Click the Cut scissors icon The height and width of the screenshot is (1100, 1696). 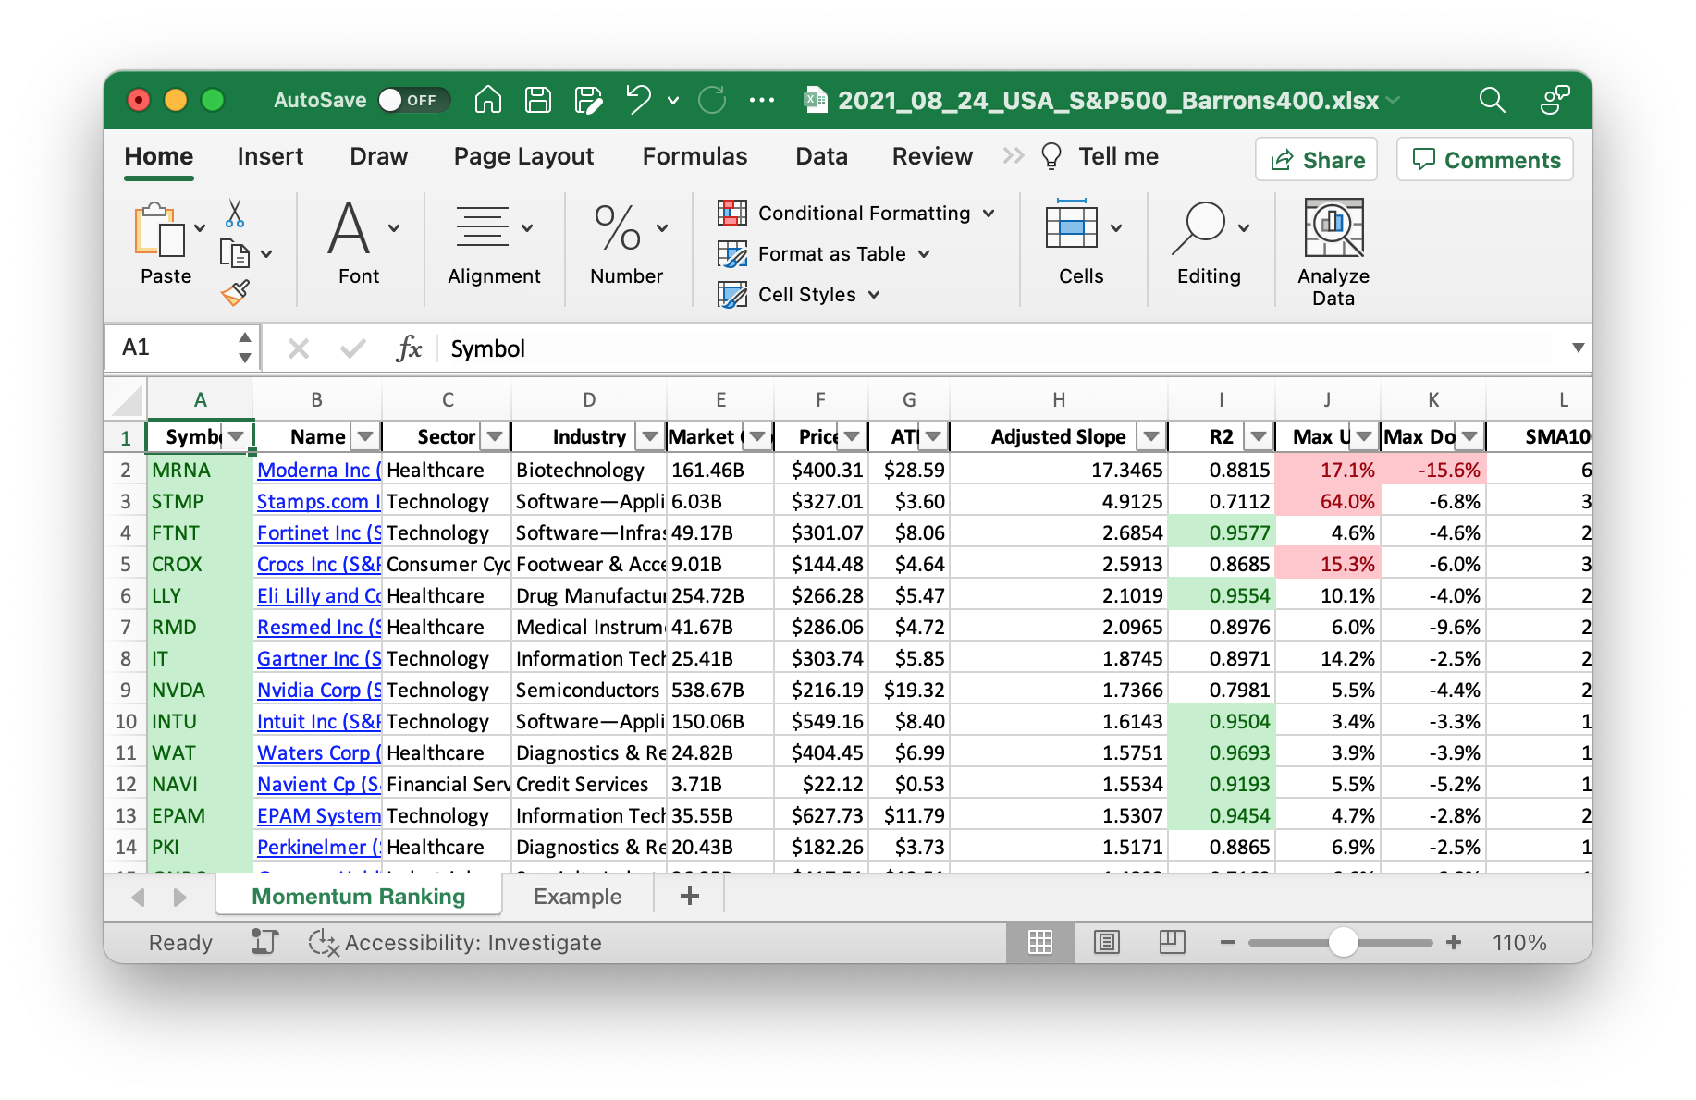235,214
